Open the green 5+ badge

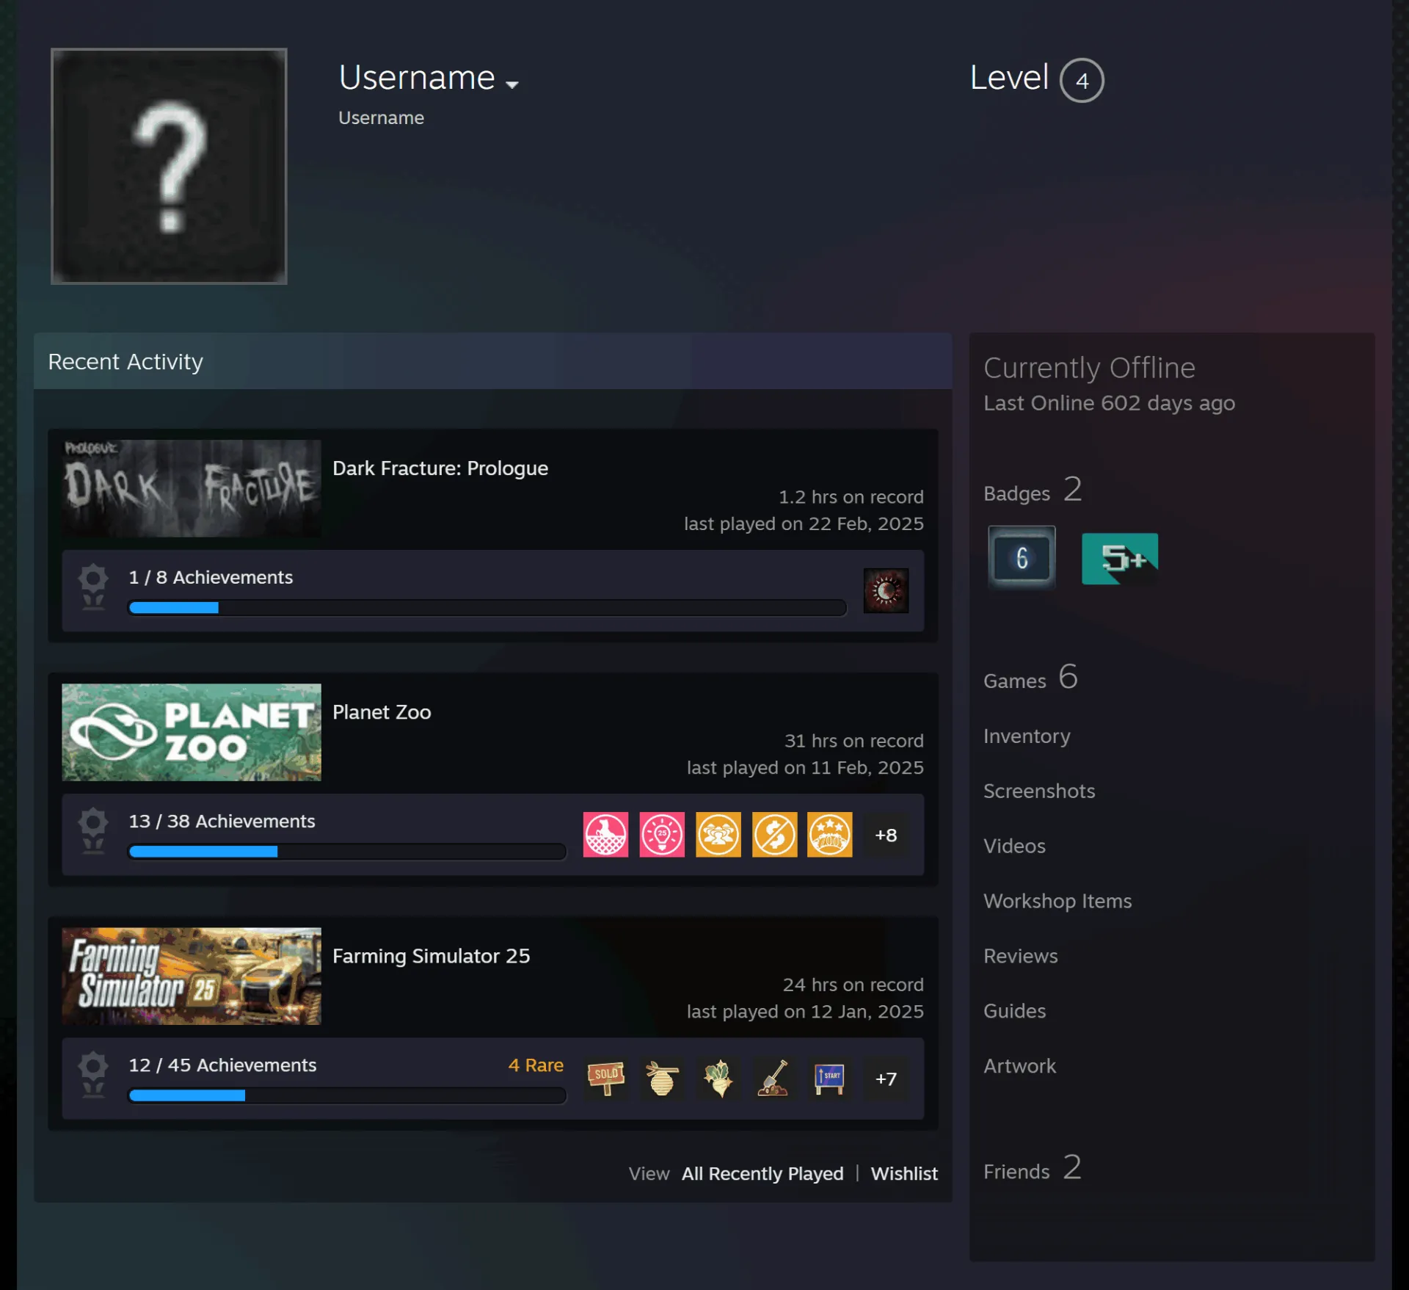pos(1120,559)
